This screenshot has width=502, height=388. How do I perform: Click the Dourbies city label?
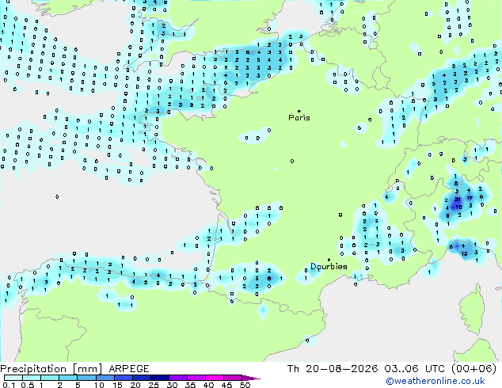(x=329, y=266)
